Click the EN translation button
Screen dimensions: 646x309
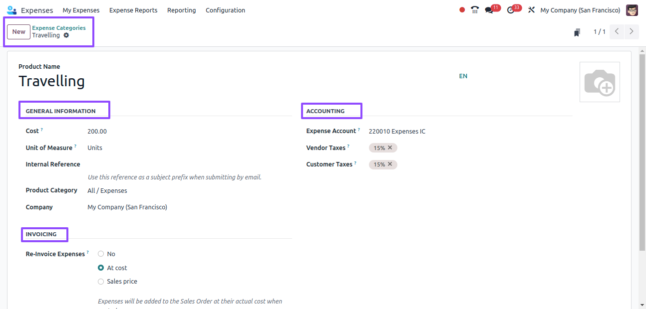pyautogui.click(x=463, y=76)
